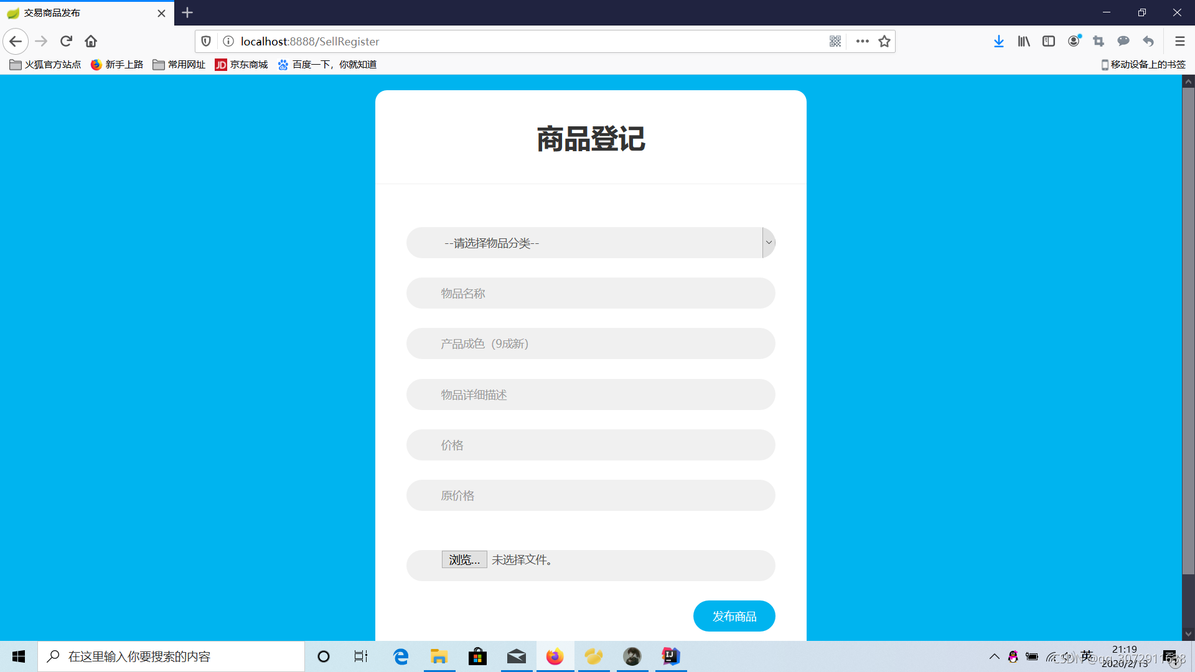Screen dimensions: 1195x672
Task: Open the Firefox hamburger menu
Action: [1179, 41]
